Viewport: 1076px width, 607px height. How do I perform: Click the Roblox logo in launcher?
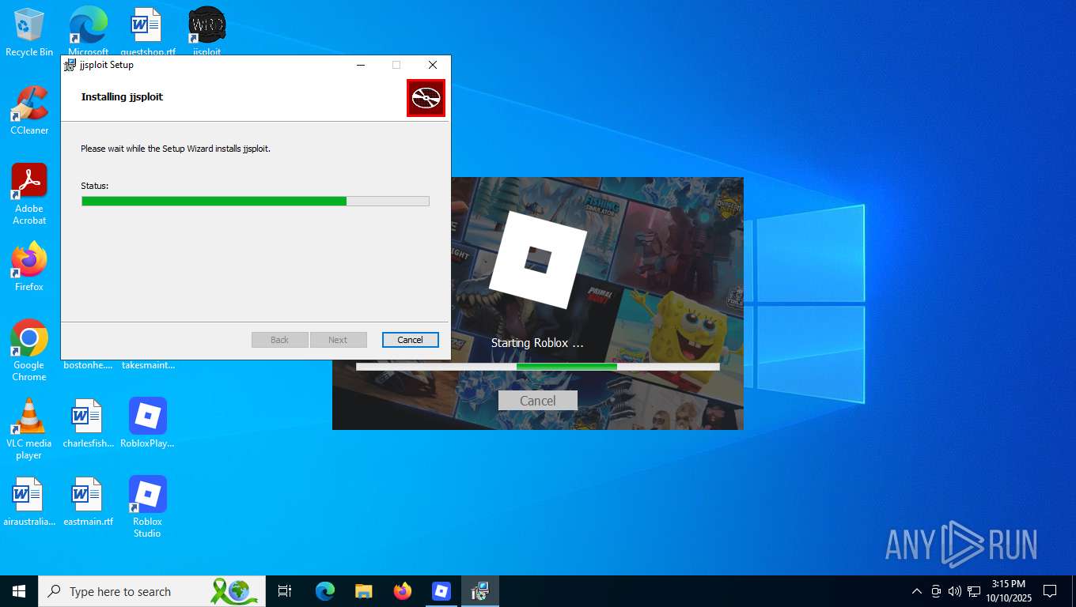(x=538, y=260)
